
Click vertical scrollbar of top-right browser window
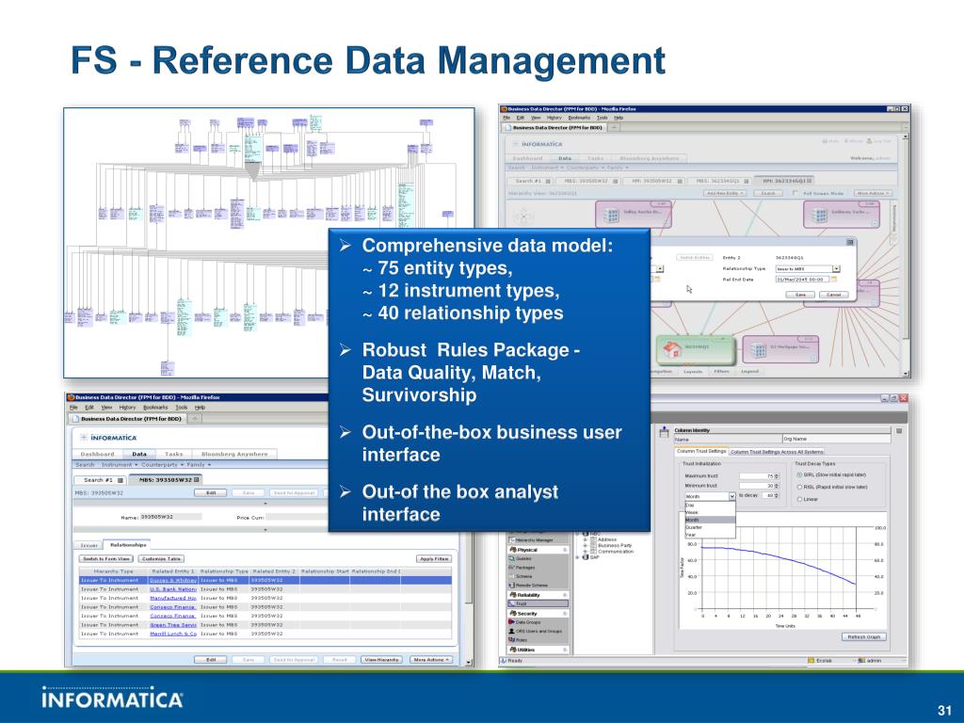coord(906,254)
